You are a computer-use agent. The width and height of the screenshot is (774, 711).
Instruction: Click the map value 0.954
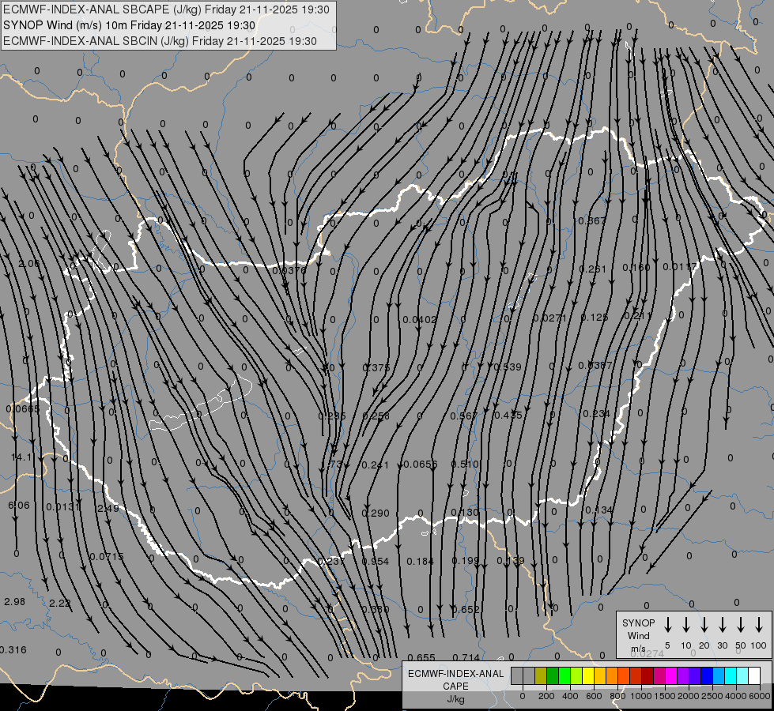click(376, 562)
